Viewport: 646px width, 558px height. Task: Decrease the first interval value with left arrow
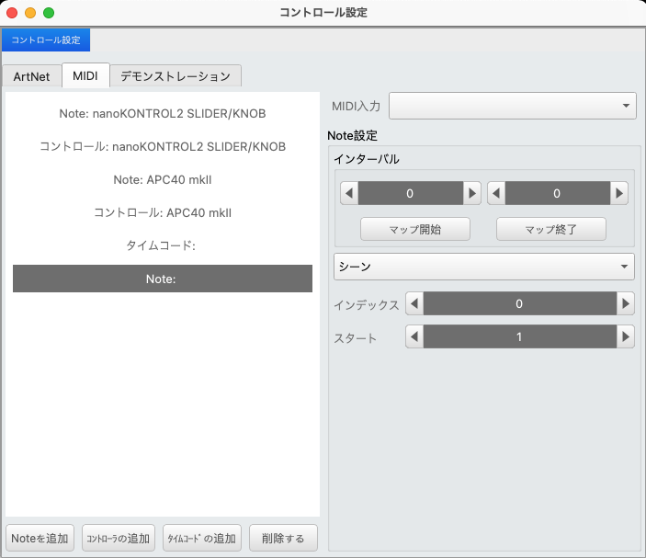click(349, 193)
